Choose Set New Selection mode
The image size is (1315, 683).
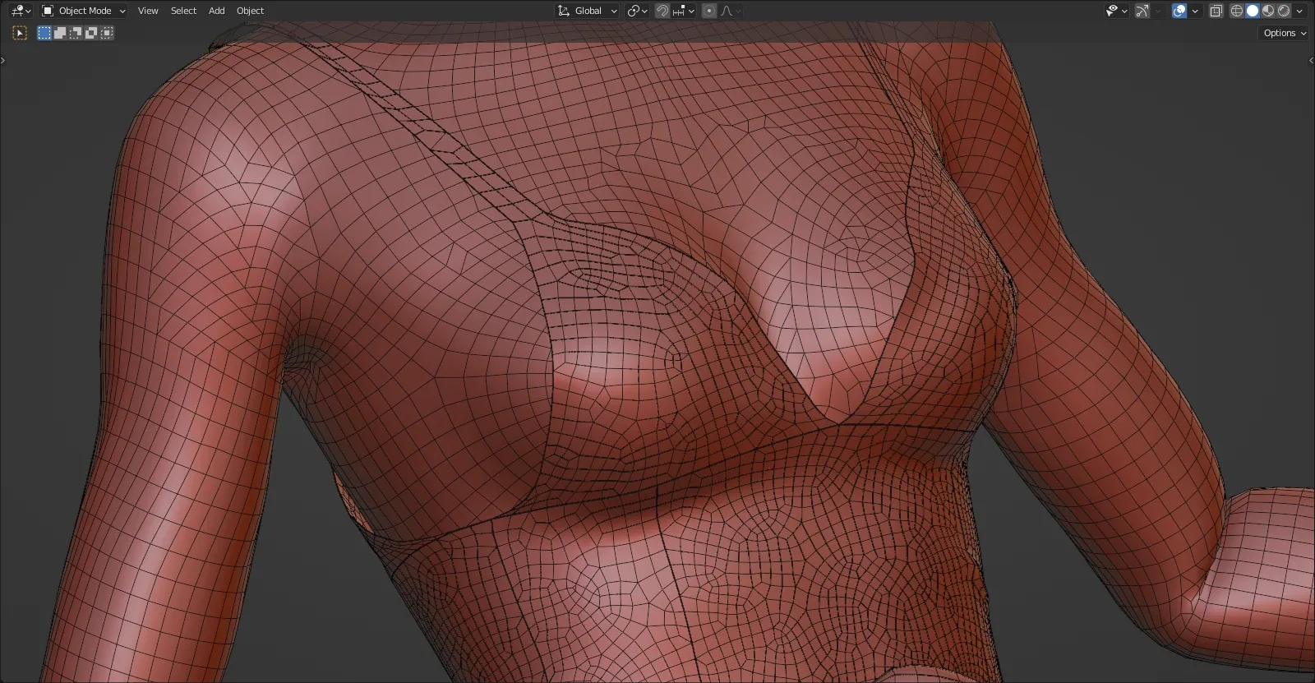(x=44, y=33)
